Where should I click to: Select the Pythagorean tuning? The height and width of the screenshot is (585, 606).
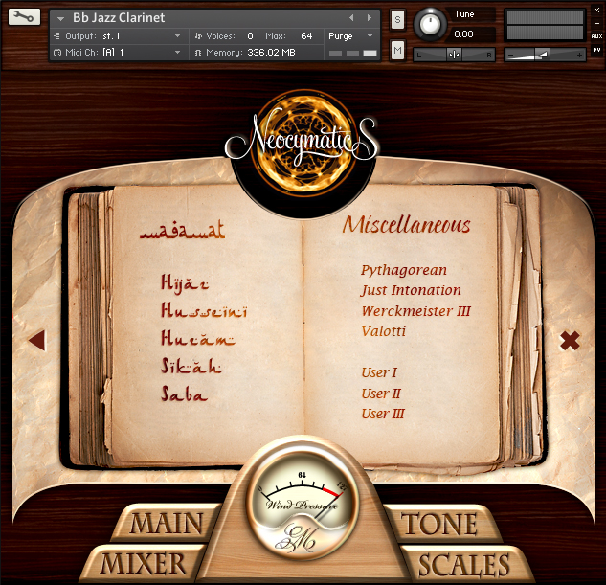tap(404, 270)
